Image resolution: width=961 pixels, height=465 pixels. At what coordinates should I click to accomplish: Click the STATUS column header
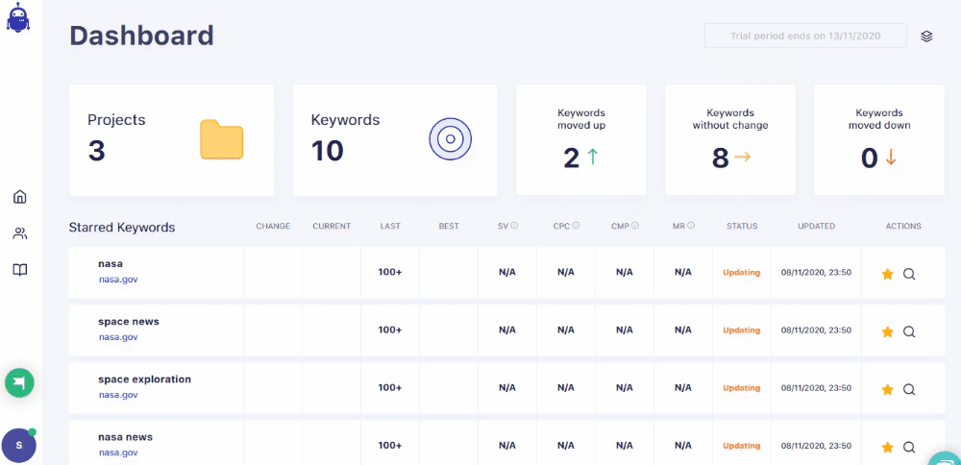pyautogui.click(x=742, y=226)
